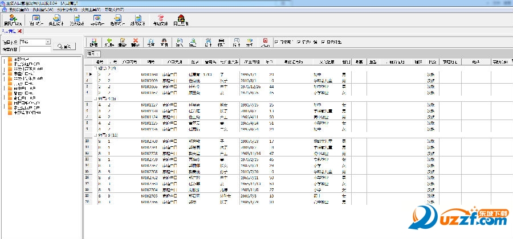Click the age cell showing 51
Image resolution: width=513 pixels, height=239 pixels.
tap(271, 123)
